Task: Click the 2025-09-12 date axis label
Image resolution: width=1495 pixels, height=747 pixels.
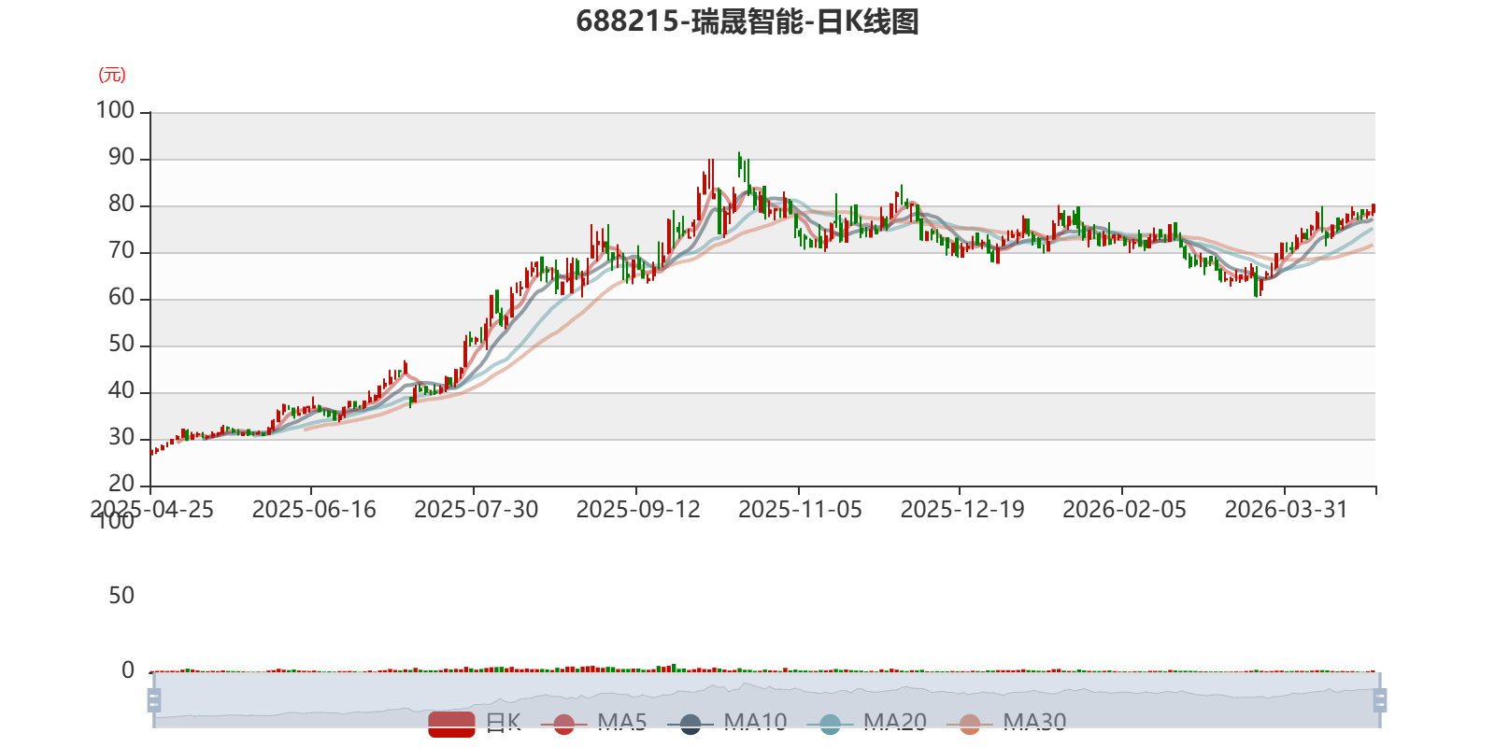Action: (x=638, y=510)
